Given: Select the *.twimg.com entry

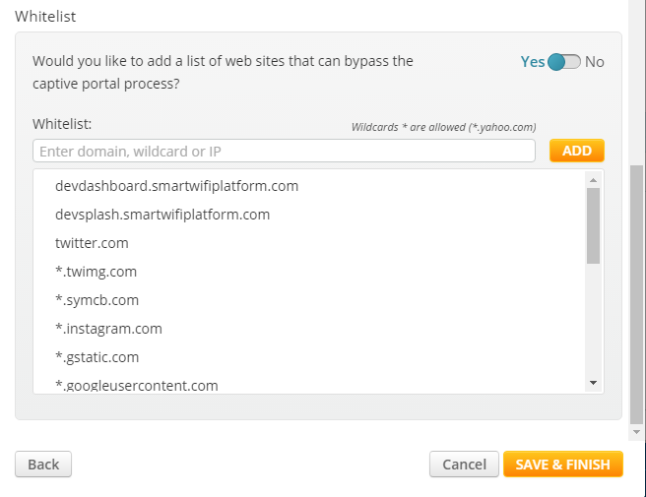Looking at the screenshot, I should [96, 272].
